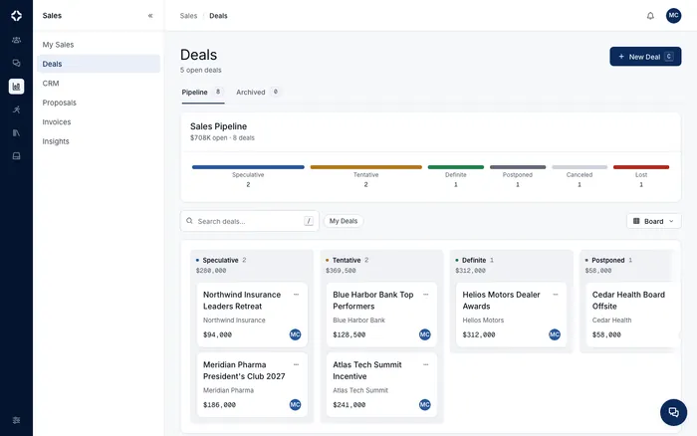Open Insights in sidebar
Image resolution: width=697 pixels, height=436 pixels.
pyautogui.click(x=99, y=141)
